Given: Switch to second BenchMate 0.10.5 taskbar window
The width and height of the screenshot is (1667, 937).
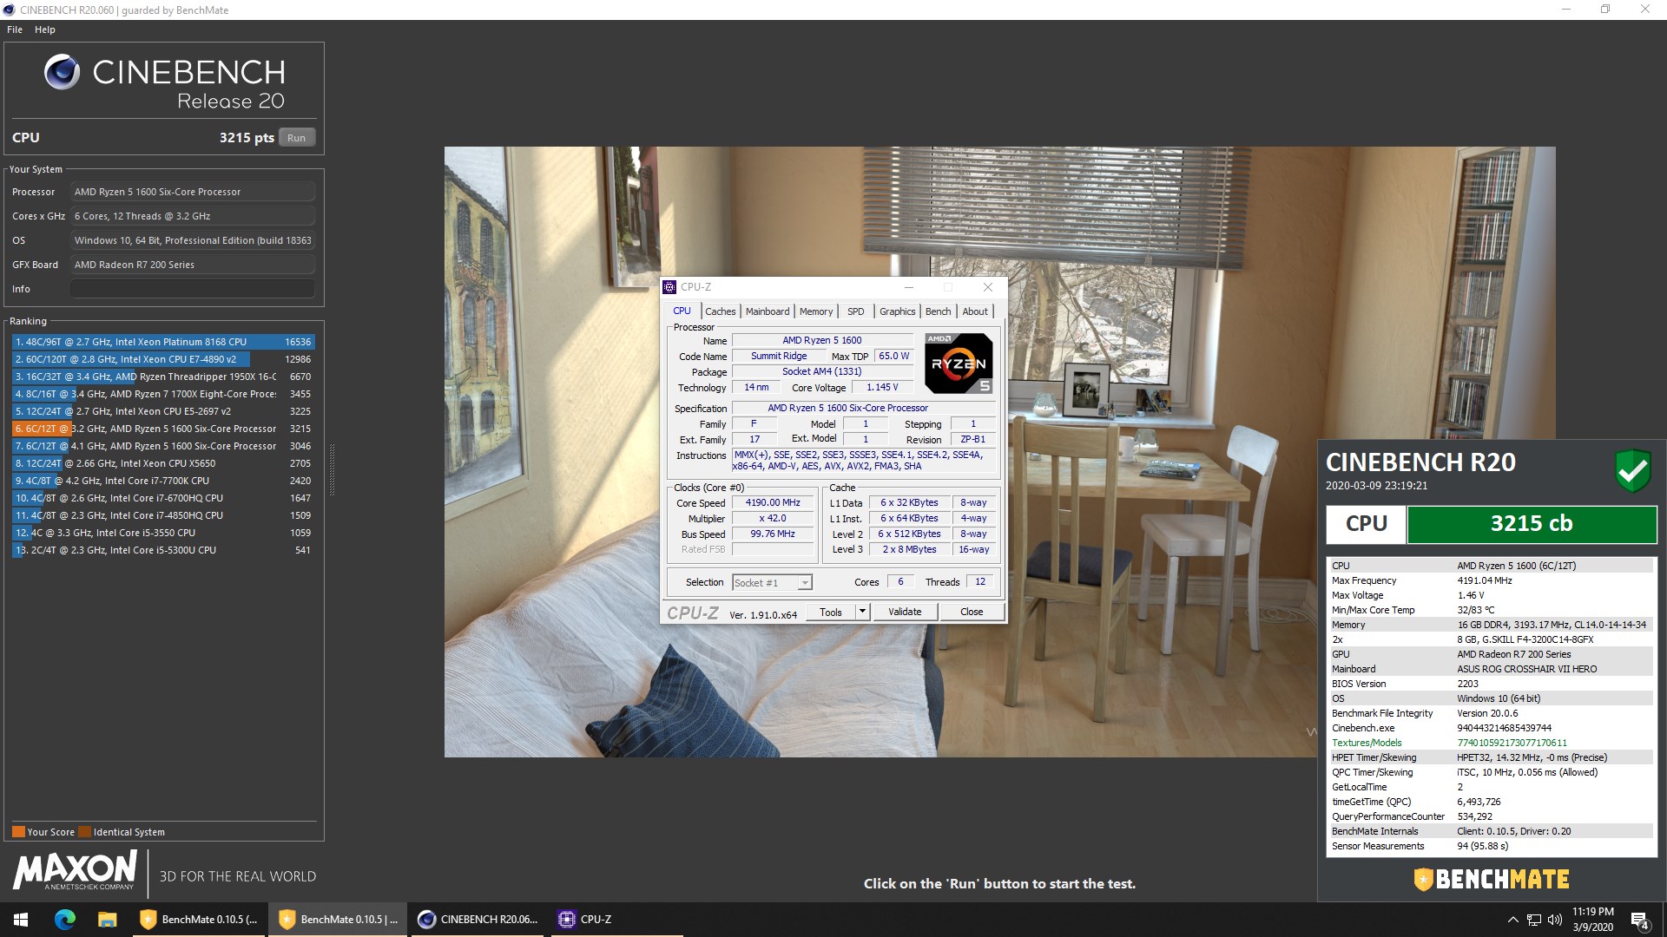Looking at the screenshot, I should tap(338, 920).
